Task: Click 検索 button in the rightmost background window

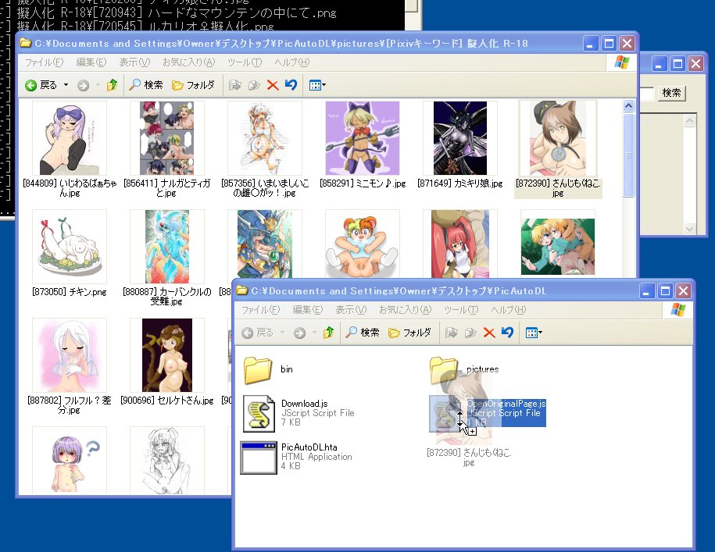Action: (671, 93)
